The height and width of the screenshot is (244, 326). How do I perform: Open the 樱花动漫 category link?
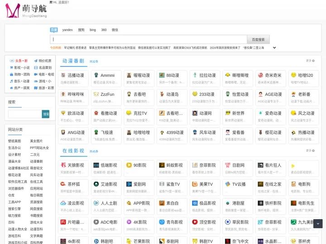tap(14, 175)
